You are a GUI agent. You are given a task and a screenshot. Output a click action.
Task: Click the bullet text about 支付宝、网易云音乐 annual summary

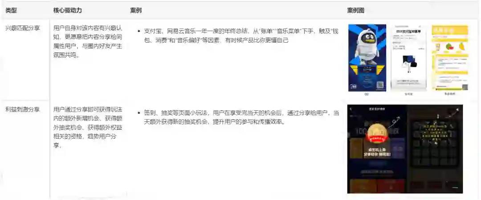coord(241,36)
